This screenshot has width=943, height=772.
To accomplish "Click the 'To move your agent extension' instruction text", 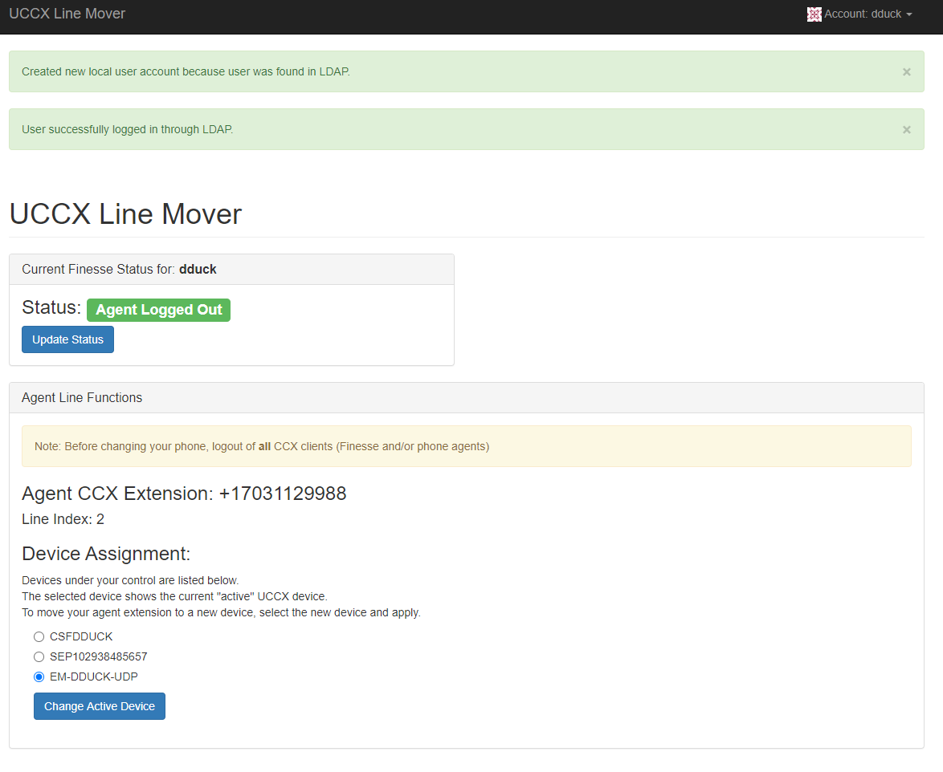I will 222,613.
